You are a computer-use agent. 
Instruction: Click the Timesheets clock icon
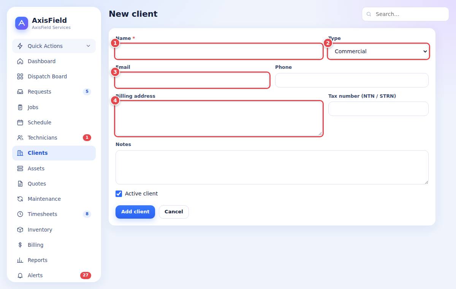[20, 214]
